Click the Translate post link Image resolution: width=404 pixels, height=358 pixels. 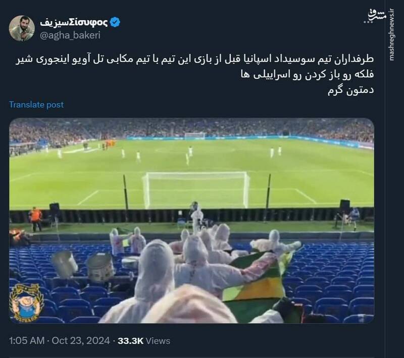pos(36,105)
